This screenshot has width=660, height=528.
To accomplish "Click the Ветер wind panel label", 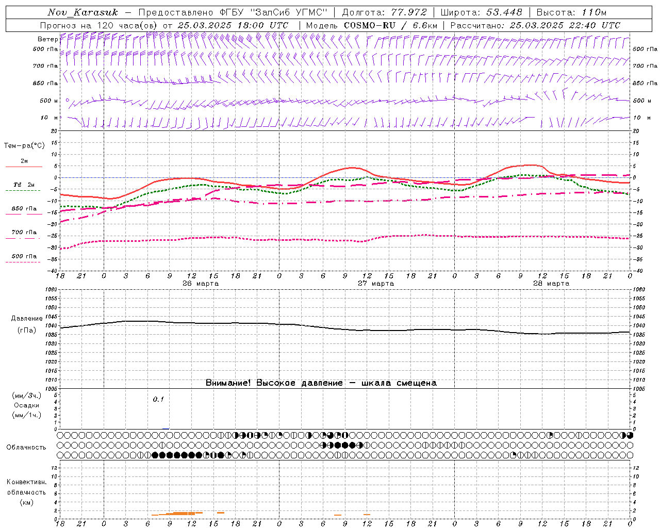I will pyautogui.click(x=48, y=39).
